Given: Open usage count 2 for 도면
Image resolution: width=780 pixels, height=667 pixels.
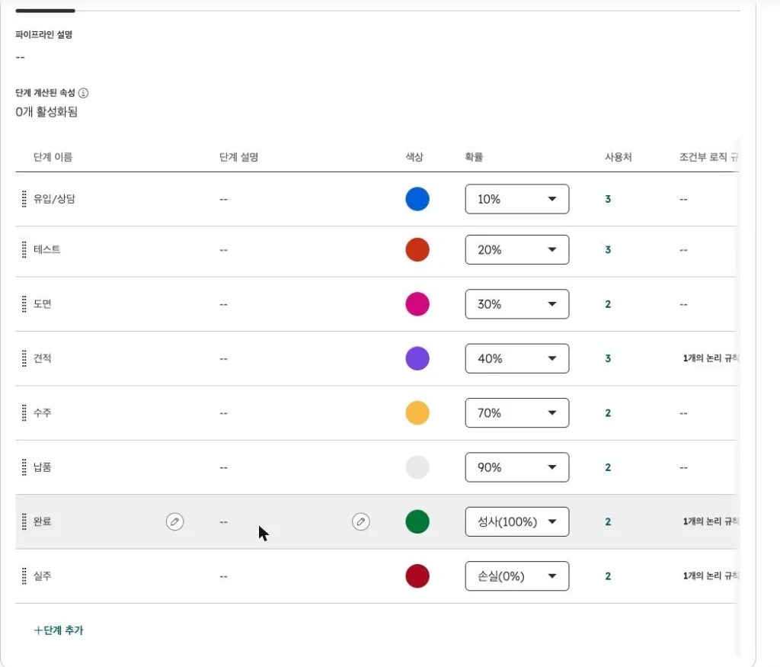Looking at the screenshot, I should [x=608, y=304].
